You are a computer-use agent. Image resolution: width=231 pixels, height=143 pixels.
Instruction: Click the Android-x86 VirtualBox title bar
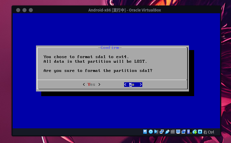(x=124, y=10)
